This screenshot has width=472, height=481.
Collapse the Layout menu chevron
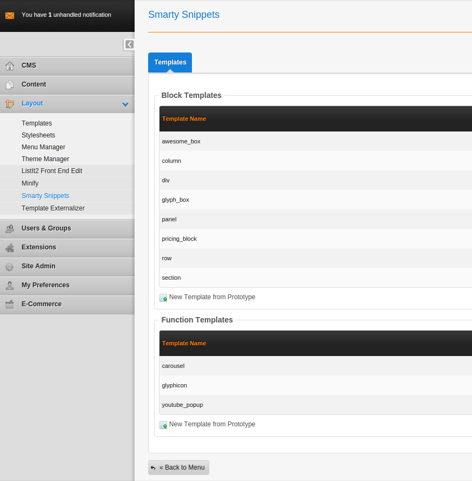125,104
